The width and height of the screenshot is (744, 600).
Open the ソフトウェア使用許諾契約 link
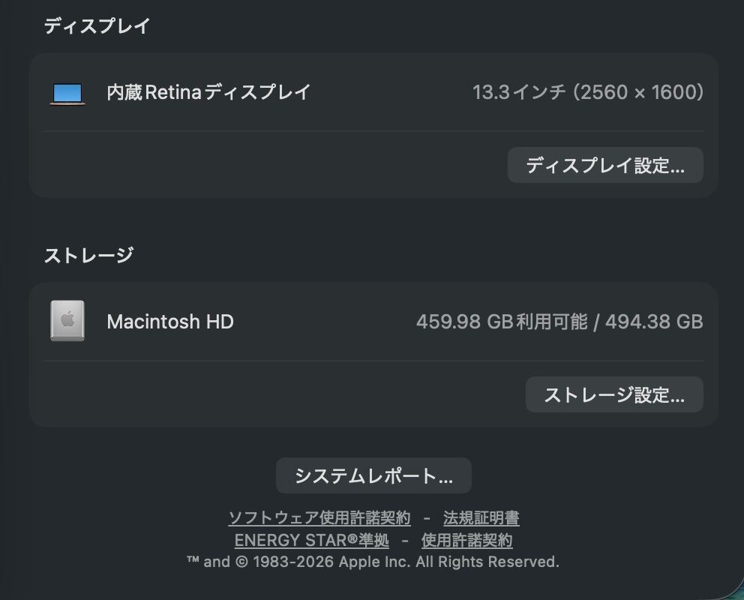coord(319,518)
